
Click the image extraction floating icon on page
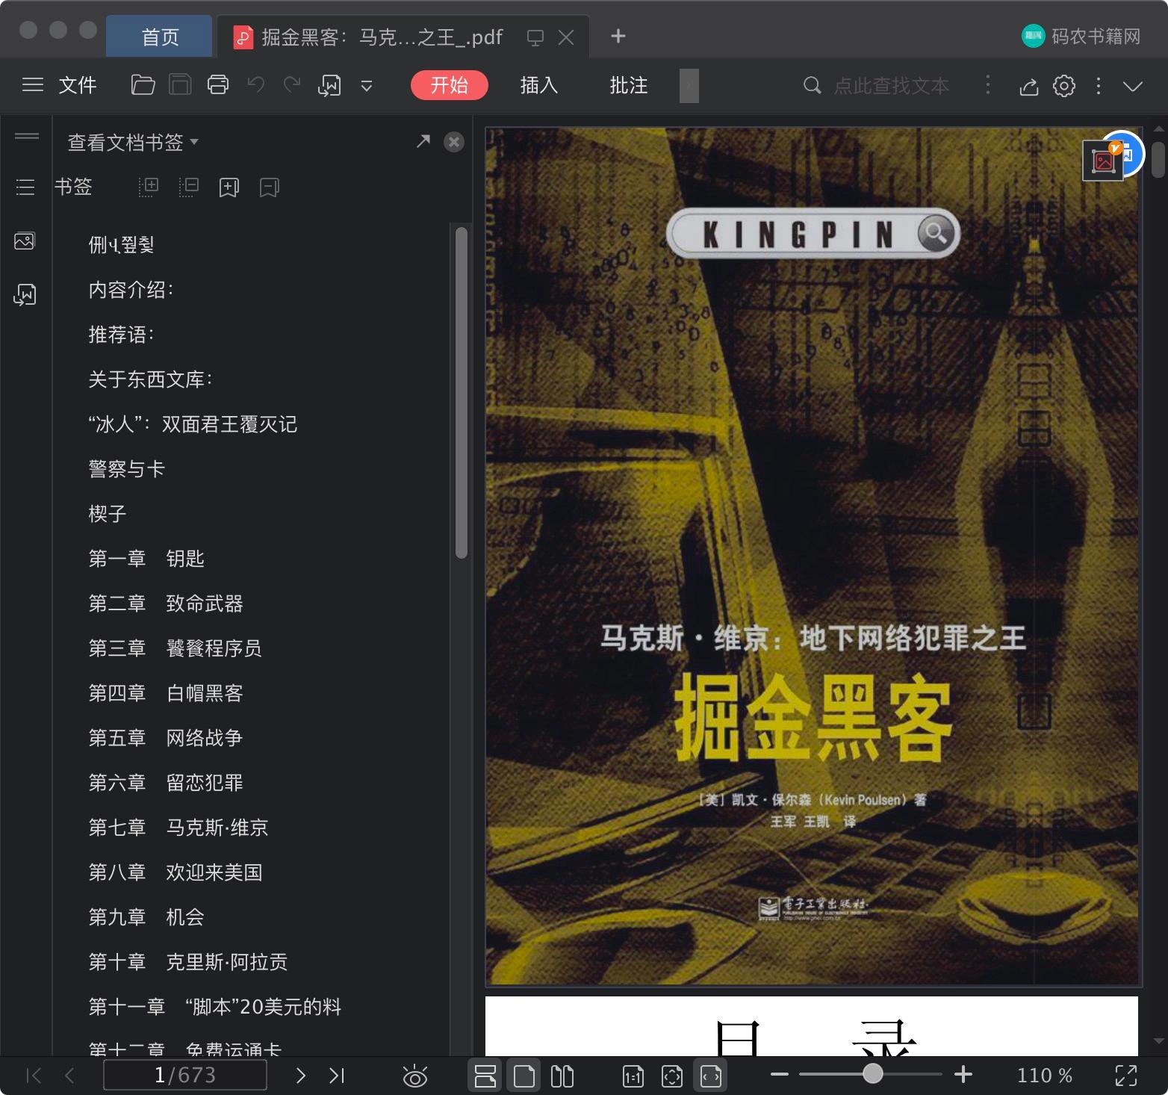1103,160
